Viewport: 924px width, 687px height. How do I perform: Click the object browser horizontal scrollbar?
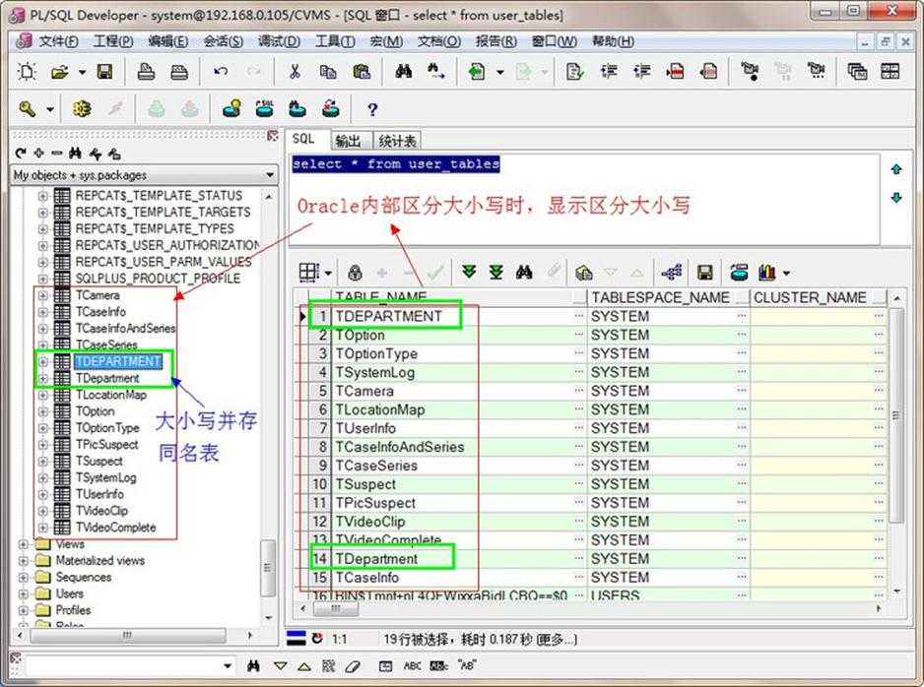click(x=128, y=636)
